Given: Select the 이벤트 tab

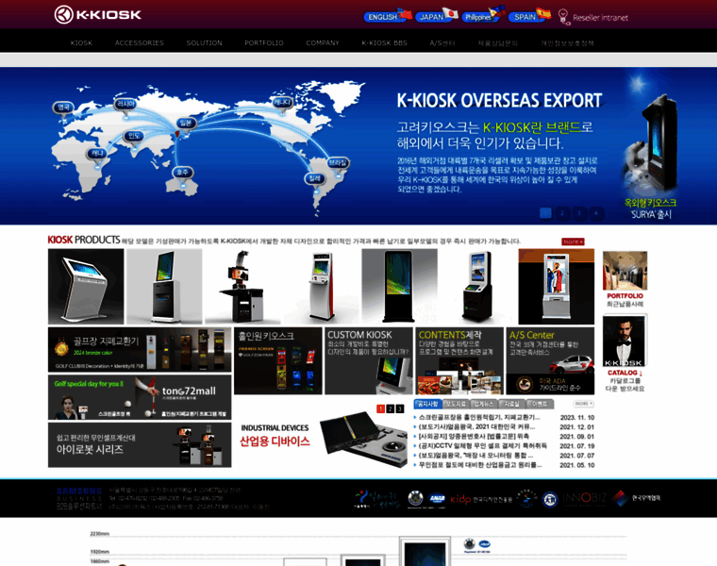Looking at the screenshot, I should point(540,404).
